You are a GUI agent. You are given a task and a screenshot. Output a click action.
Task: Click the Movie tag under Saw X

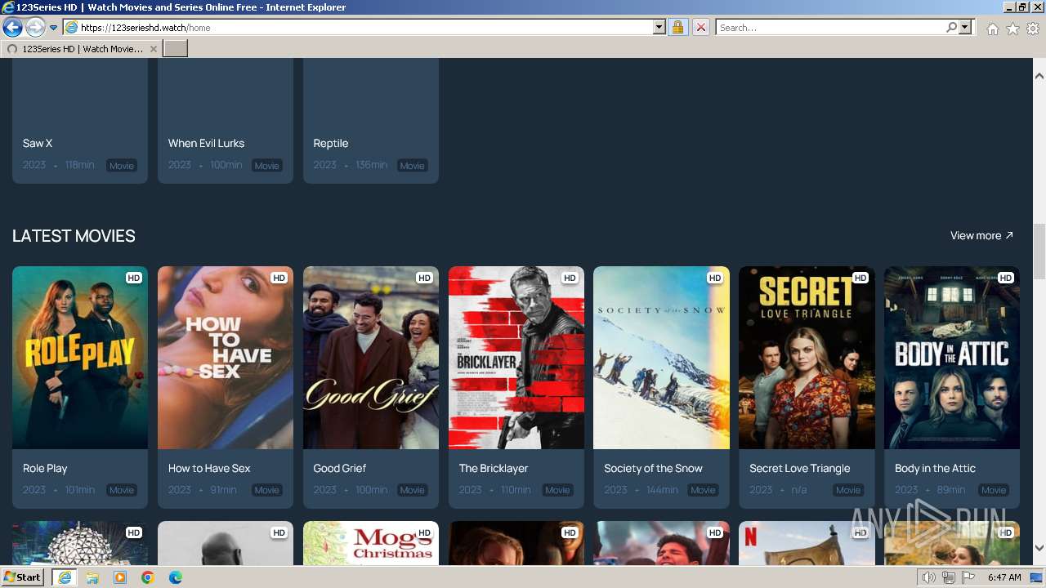122,165
